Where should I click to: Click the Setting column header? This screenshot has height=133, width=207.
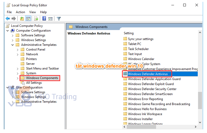click(129, 33)
